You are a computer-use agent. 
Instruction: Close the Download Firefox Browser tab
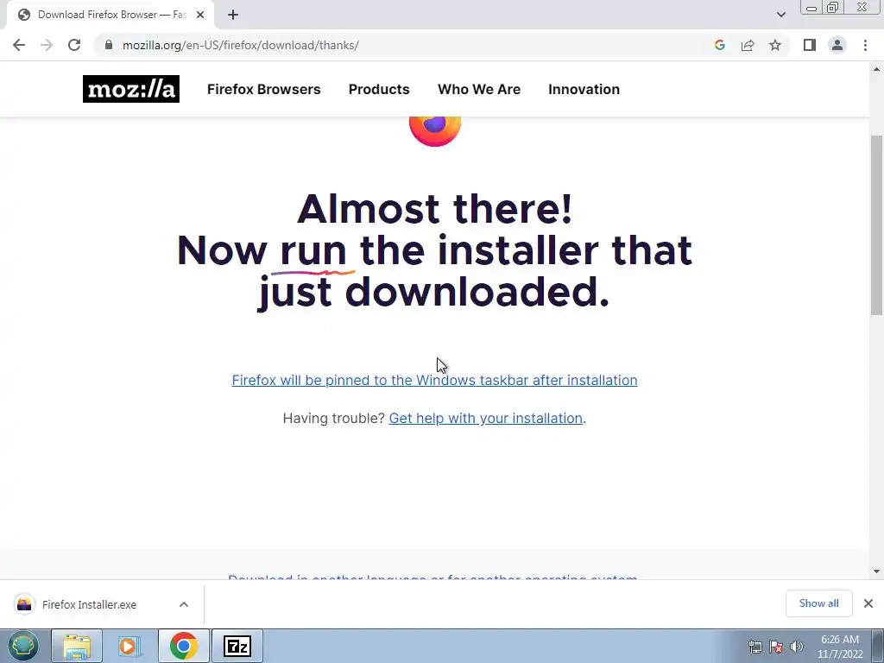[200, 15]
